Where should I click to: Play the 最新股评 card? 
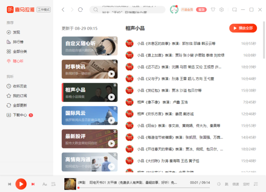point(111,144)
